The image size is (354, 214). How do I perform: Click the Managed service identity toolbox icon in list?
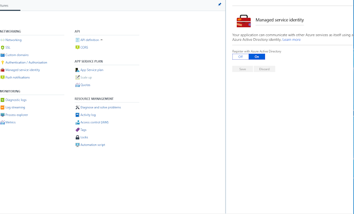[x=2, y=70]
